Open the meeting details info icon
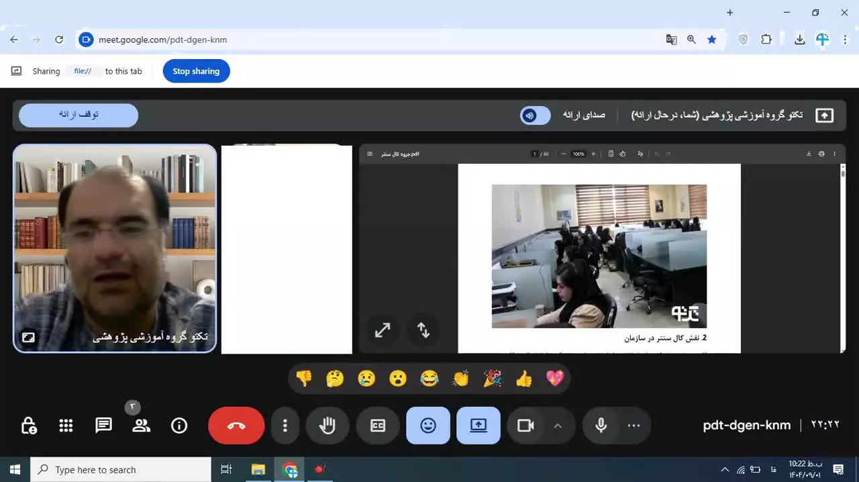This screenshot has width=859, height=482. click(x=179, y=426)
